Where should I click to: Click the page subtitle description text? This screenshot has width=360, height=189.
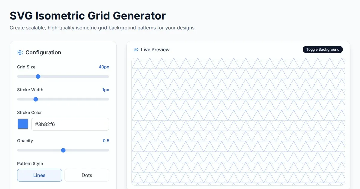tap(103, 28)
